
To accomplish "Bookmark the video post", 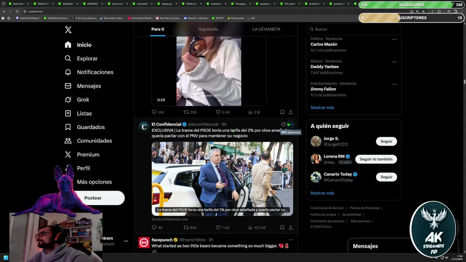I will click(x=282, y=112).
